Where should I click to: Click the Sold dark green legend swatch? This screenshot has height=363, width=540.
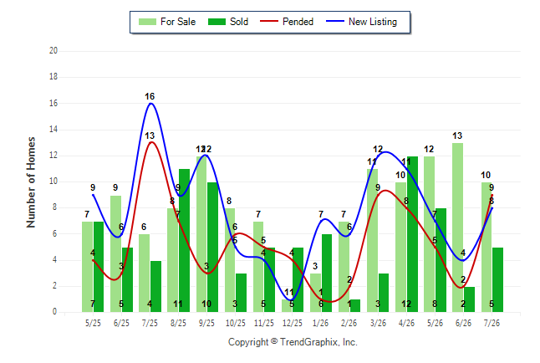(x=217, y=22)
